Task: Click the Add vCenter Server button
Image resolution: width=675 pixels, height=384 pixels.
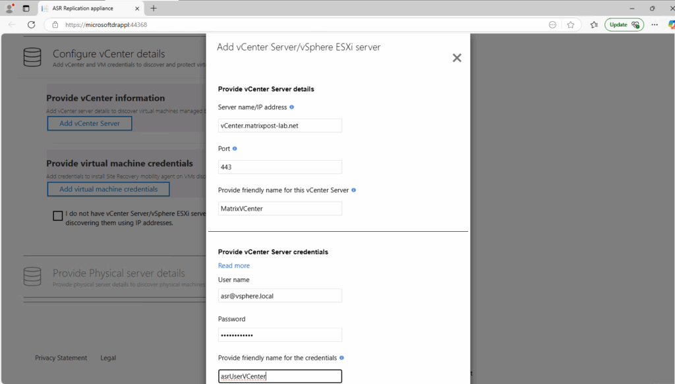Action: (x=90, y=123)
